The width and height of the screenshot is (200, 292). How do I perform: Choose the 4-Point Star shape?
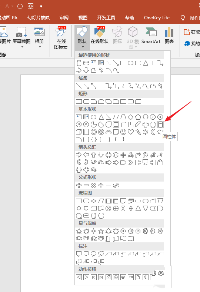[x=94, y=231]
